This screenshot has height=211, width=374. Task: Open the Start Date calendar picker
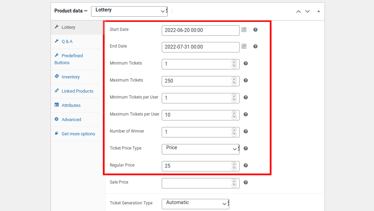click(x=244, y=29)
